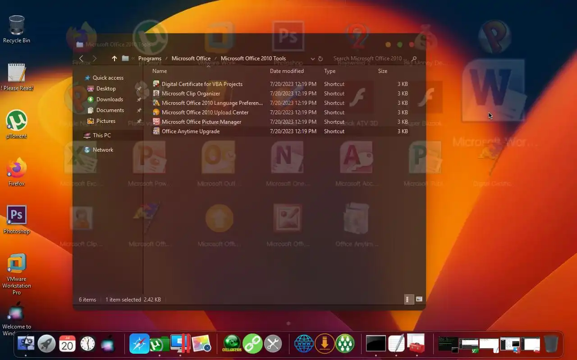Click the pin beside Documents in Quick access
Image resolution: width=577 pixels, height=360 pixels.
pyautogui.click(x=139, y=110)
